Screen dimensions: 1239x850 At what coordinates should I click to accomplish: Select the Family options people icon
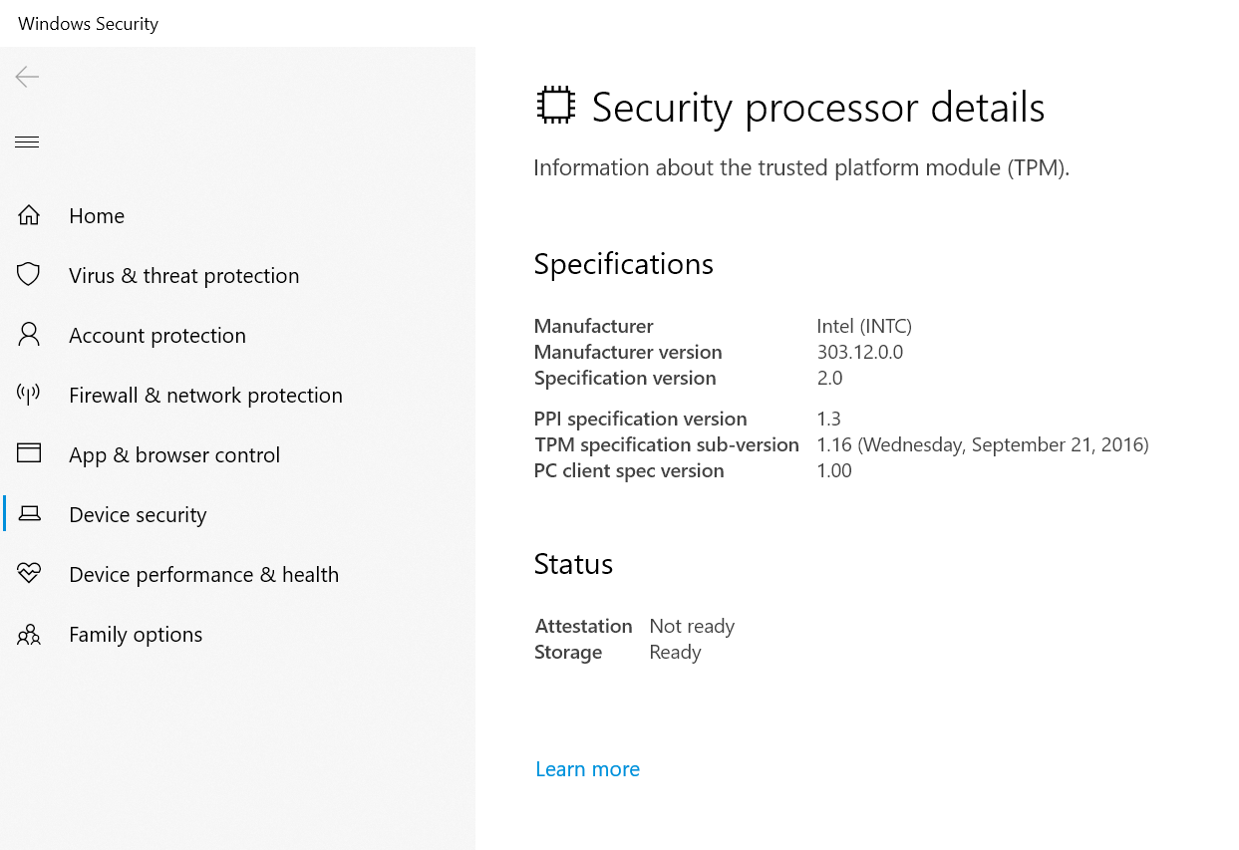(x=30, y=634)
